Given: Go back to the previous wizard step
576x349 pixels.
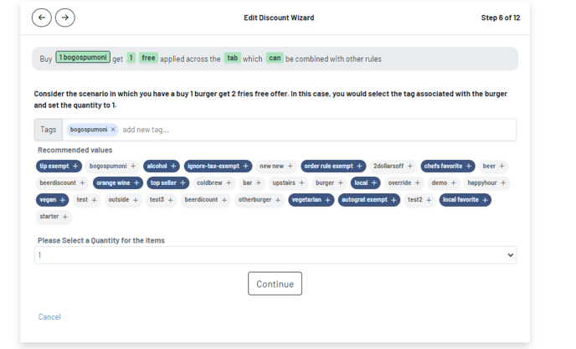Looking at the screenshot, I should [41, 18].
